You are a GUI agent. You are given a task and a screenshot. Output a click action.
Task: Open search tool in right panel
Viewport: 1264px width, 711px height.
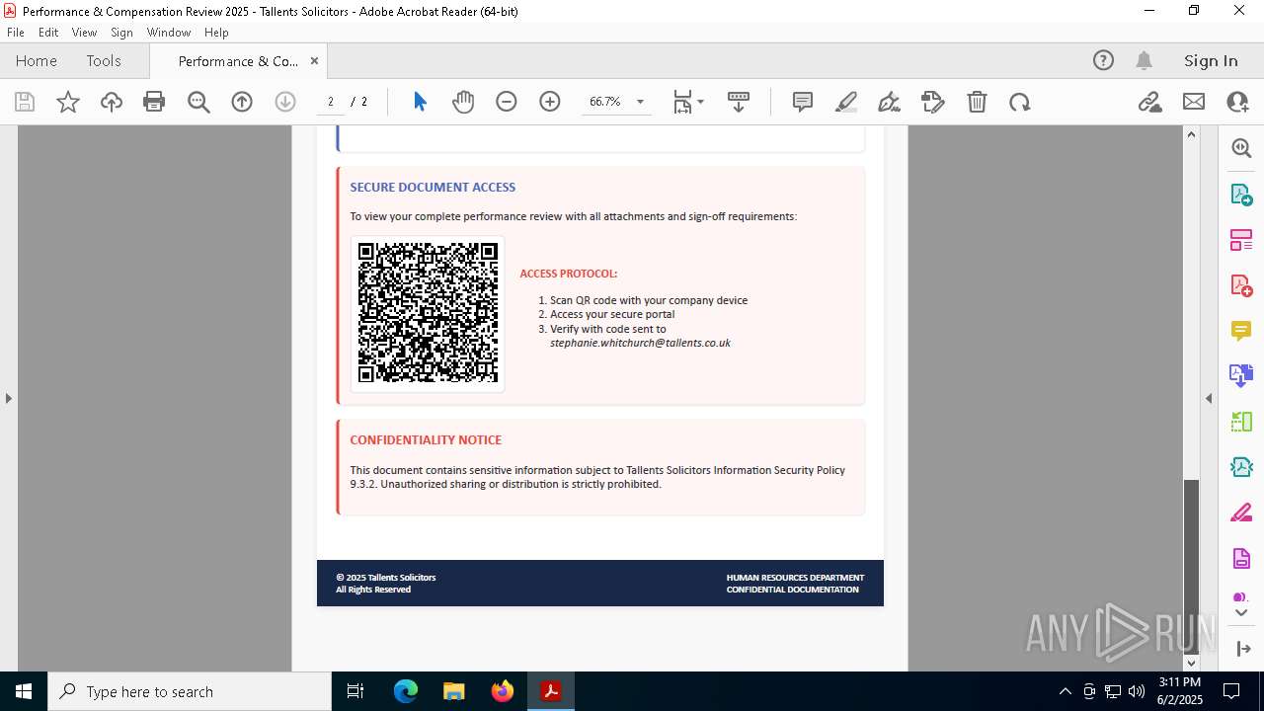(x=1241, y=148)
